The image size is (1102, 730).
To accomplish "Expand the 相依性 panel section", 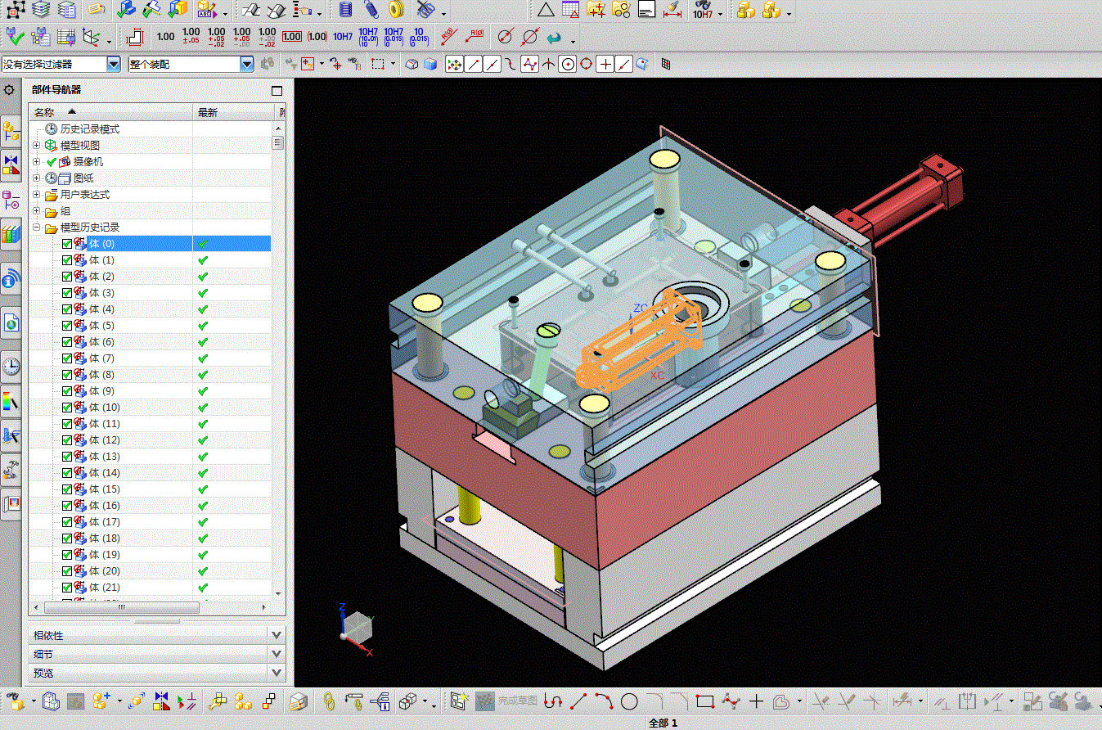I will point(277,635).
